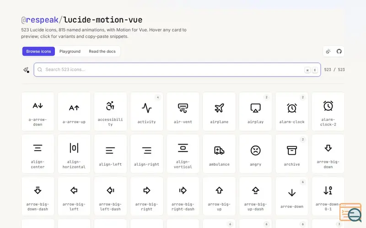Select the arrow-big-left-dash icon card
Image resolution: width=366 pixels, height=228 pixels.
click(x=110, y=196)
